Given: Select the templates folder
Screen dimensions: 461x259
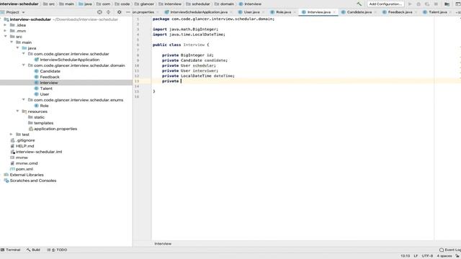Looking at the screenshot, I should [x=43, y=123].
